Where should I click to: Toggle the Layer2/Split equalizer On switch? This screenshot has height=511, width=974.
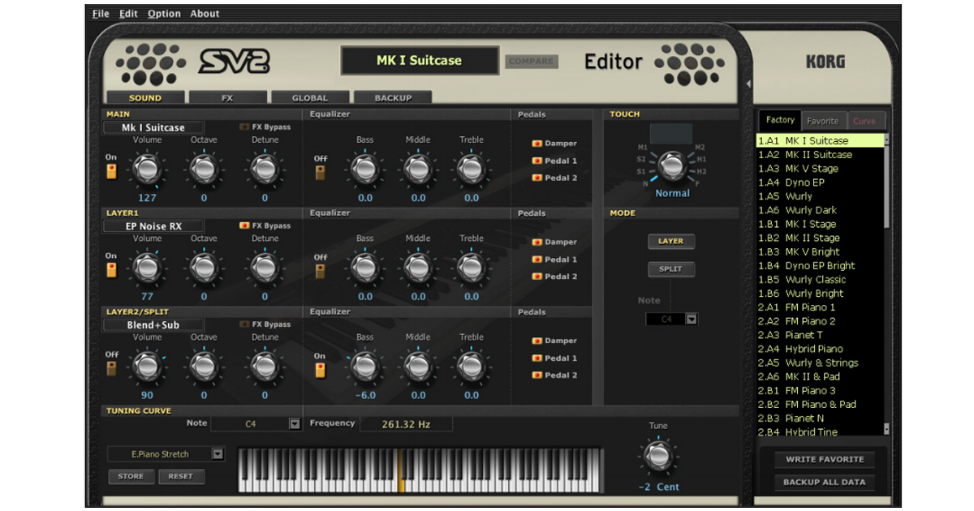click(320, 371)
